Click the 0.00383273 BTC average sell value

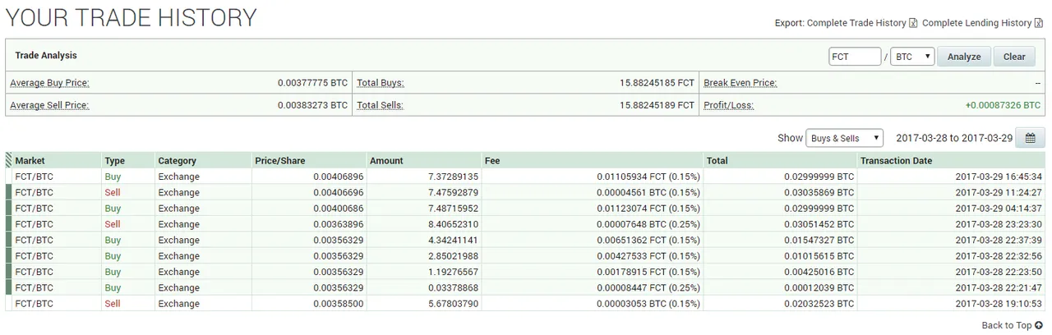click(x=312, y=105)
